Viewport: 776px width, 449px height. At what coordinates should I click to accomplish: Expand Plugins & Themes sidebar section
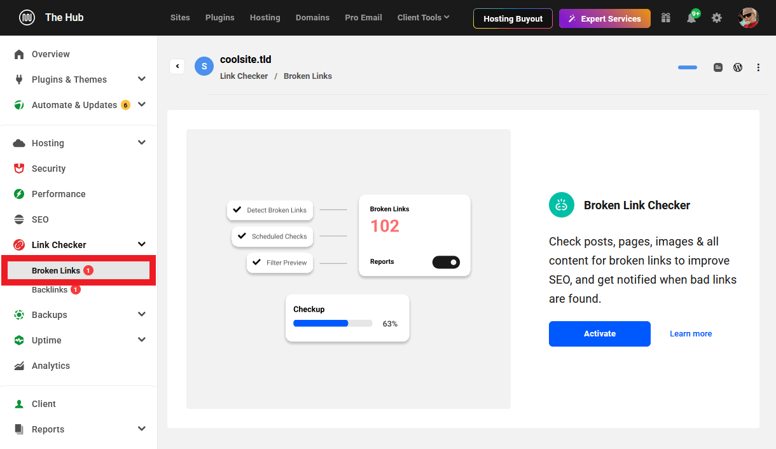[142, 79]
